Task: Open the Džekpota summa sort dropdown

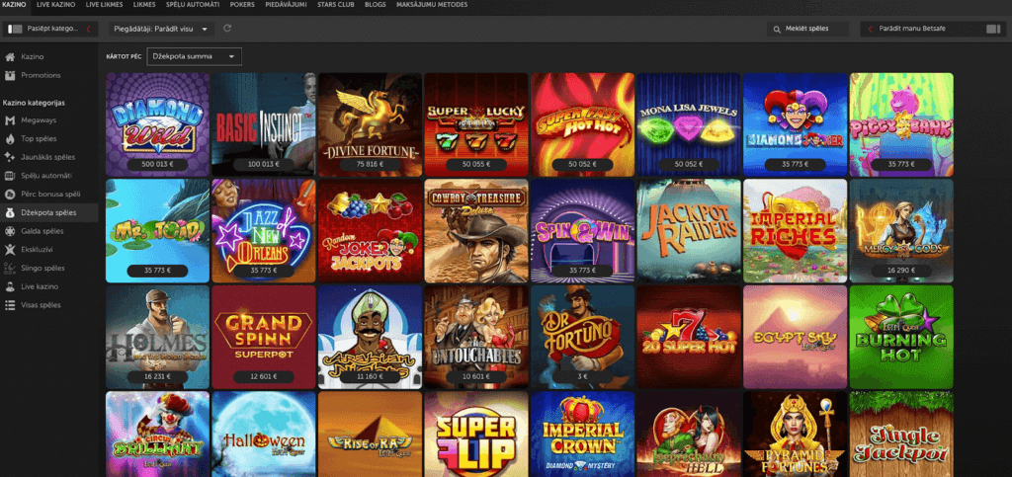Action: coord(195,56)
